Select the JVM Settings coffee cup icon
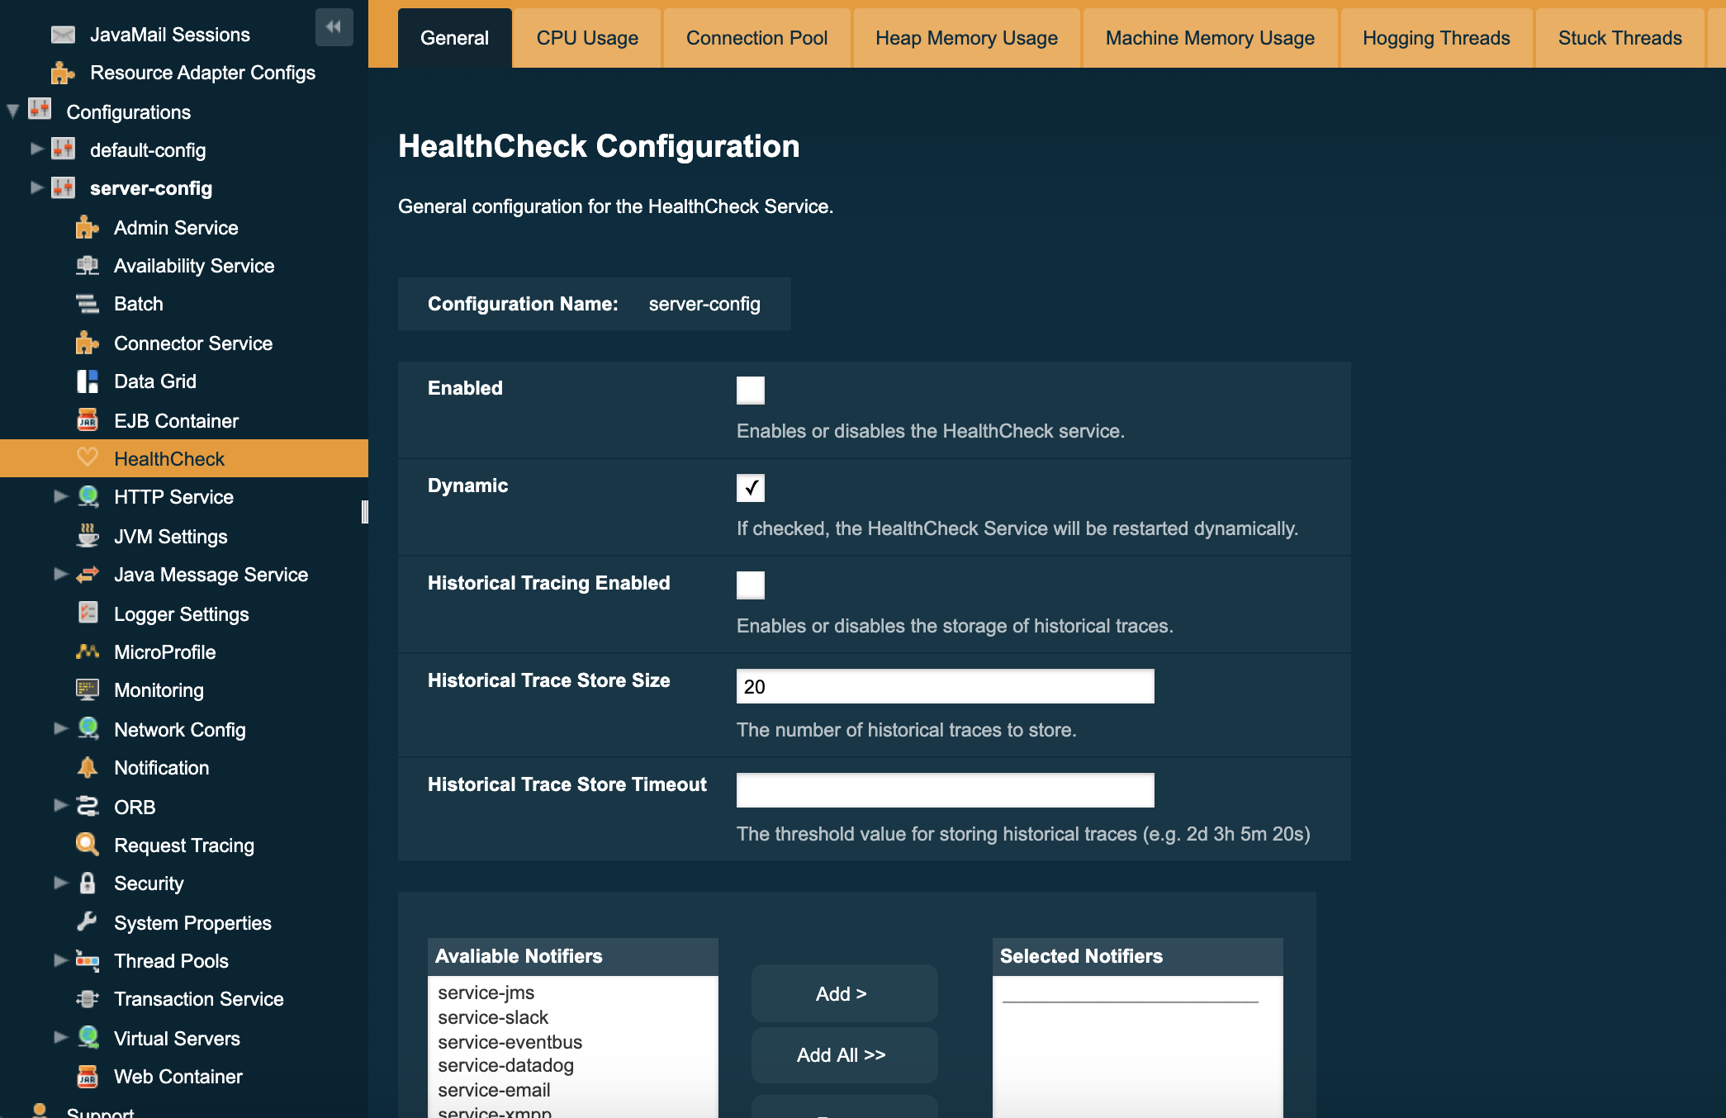Screen dimensions: 1726x1118 coord(88,536)
